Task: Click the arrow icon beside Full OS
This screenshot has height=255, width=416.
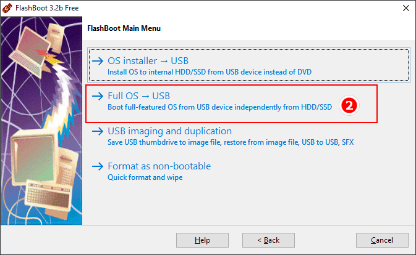Action: pyautogui.click(x=98, y=96)
